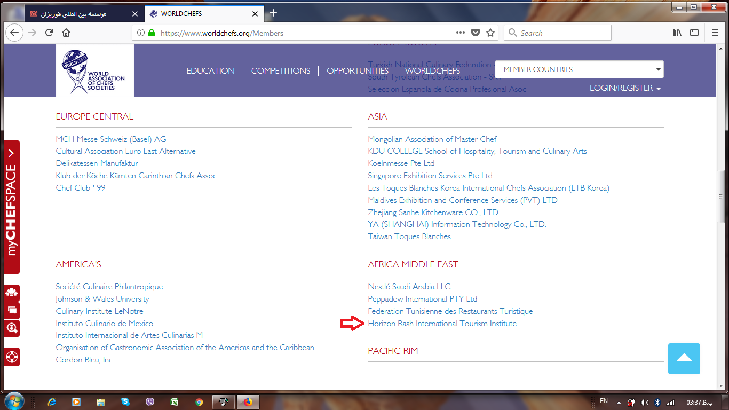The image size is (729, 410).
Task: Open Société Culinaire Philantropique link
Action: [109, 287]
